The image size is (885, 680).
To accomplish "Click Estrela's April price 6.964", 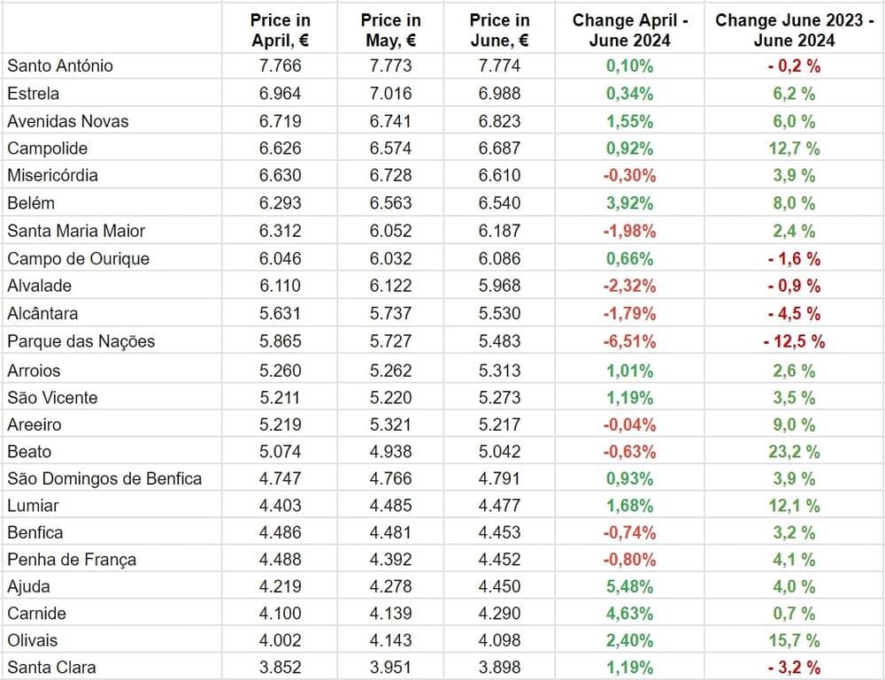I will point(281,93).
